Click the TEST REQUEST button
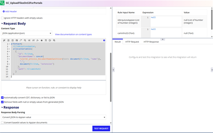 coord(101,128)
